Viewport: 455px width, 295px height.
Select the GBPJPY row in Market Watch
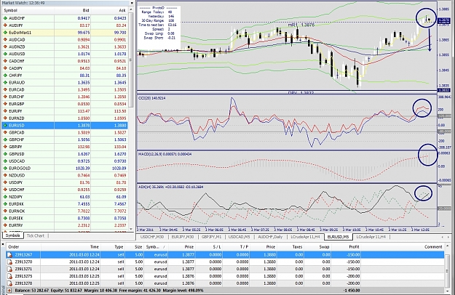pyautogui.click(x=65, y=147)
